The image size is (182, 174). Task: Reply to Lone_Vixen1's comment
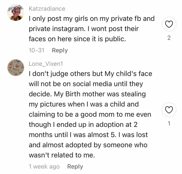75,167
